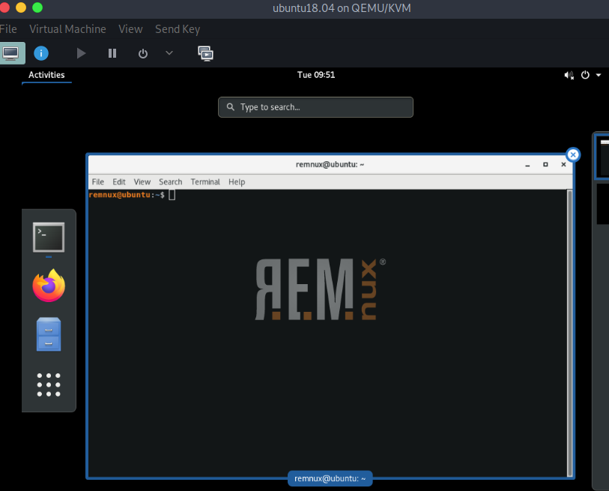
Task: Minimize the remnux terminal window
Action: point(527,165)
